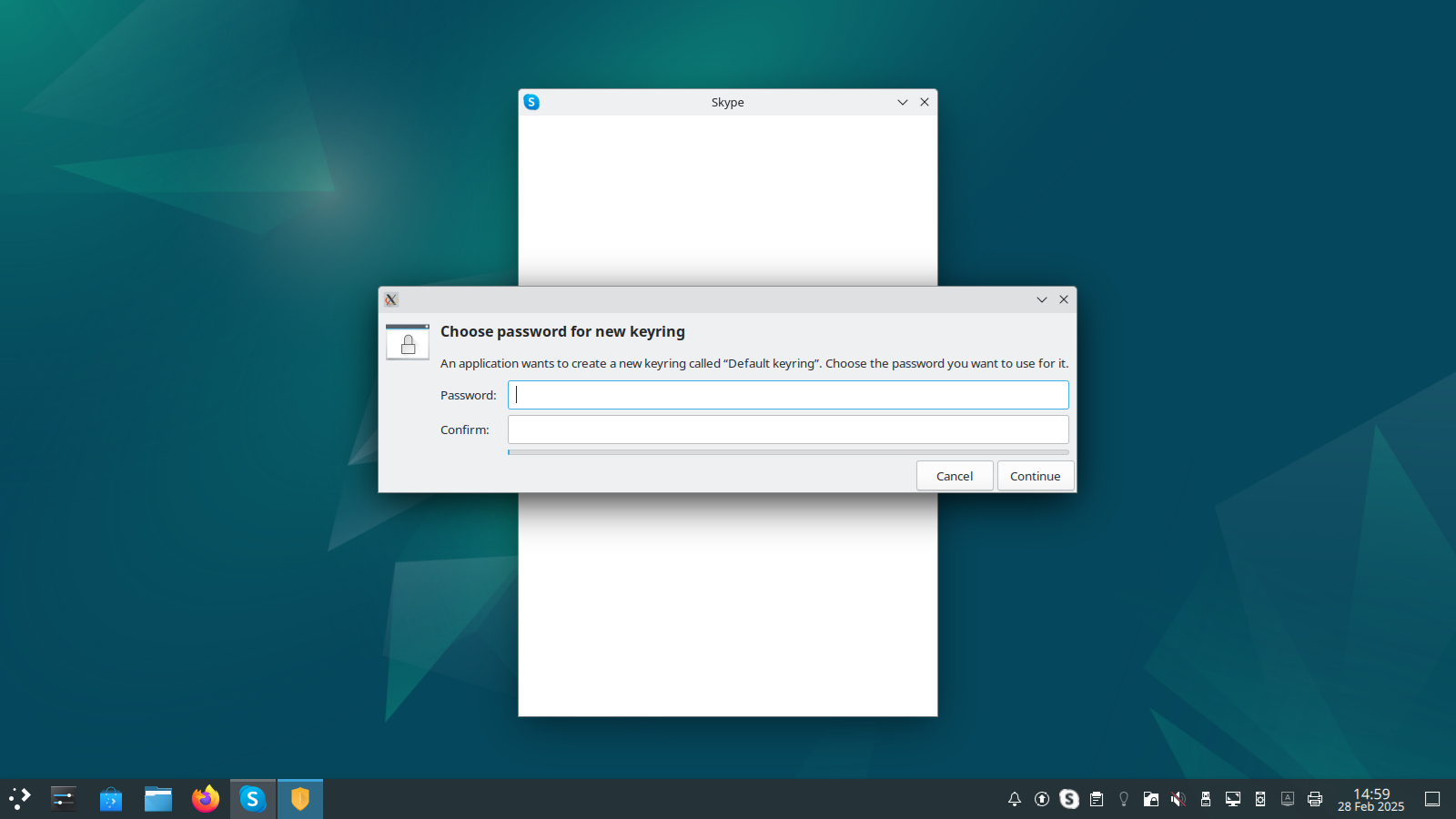This screenshot has height=819, width=1456.
Task: Click Continue in the keyring dialog
Action: point(1036,476)
